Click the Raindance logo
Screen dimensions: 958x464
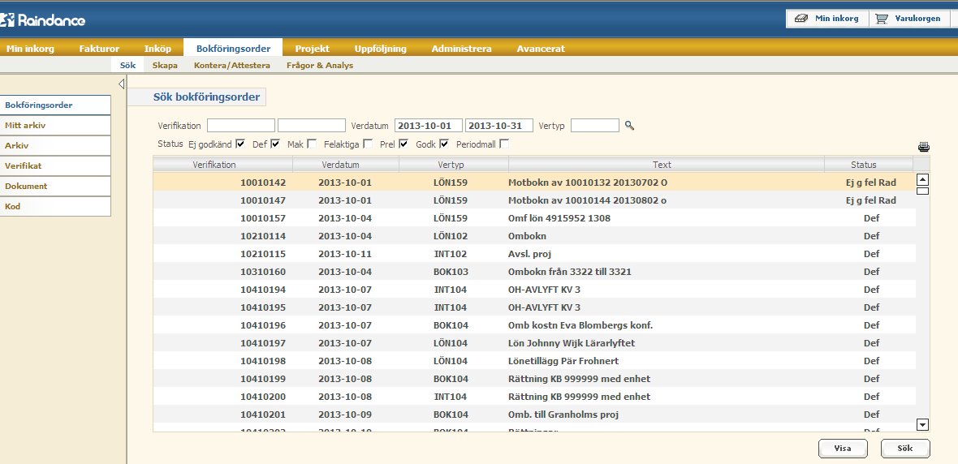click(x=43, y=20)
